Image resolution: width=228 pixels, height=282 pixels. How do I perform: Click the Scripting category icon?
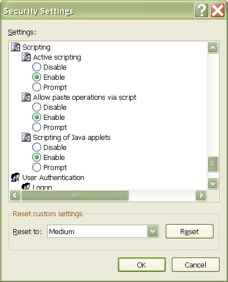(x=16, y=47)
